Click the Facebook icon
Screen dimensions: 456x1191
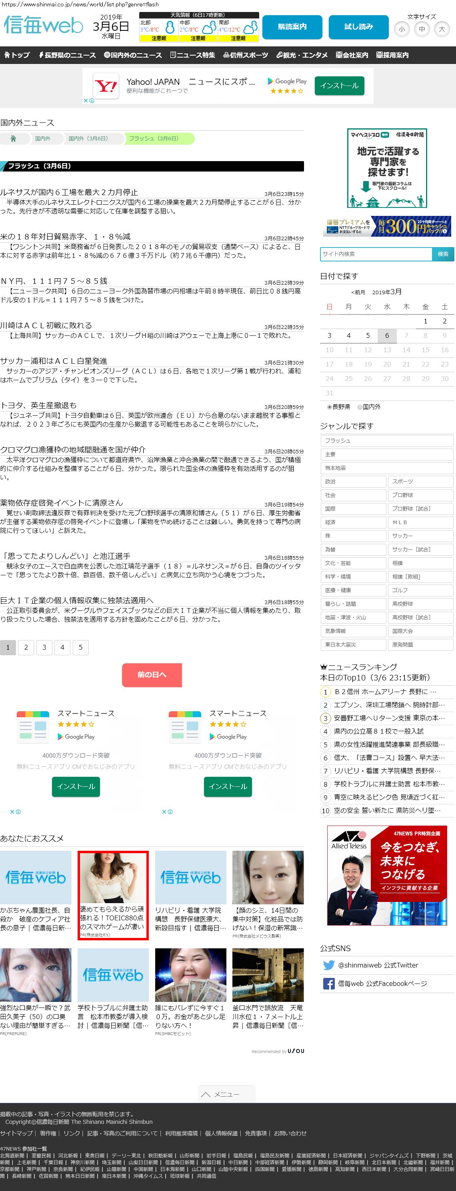[x=329, y=984]
